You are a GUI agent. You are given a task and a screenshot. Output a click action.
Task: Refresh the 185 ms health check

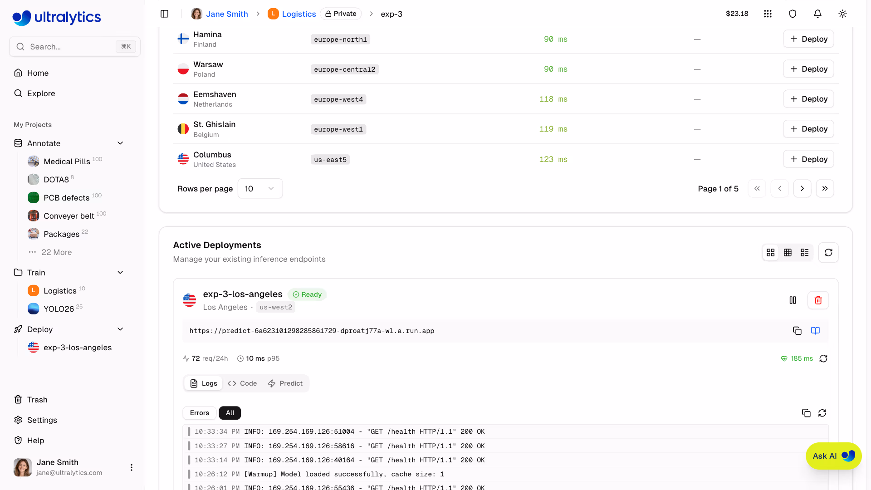pyautogui.click(x=823, y=358)
